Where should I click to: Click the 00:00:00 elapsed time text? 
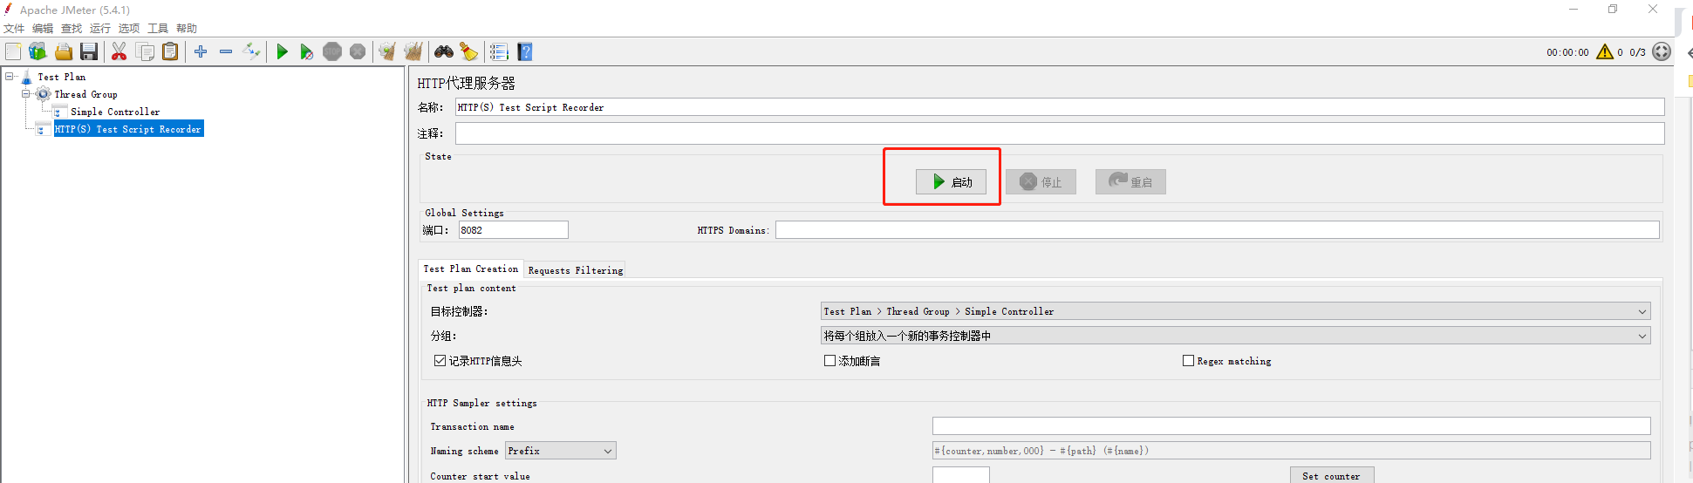pos(1568,52)
